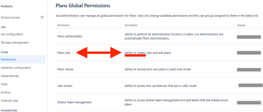Click the Plans Viewer permission name

pyautogui.click(x=65, y=69)
